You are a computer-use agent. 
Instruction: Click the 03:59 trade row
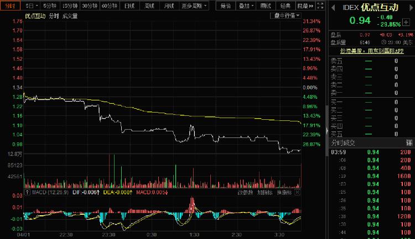coord(371,152)
